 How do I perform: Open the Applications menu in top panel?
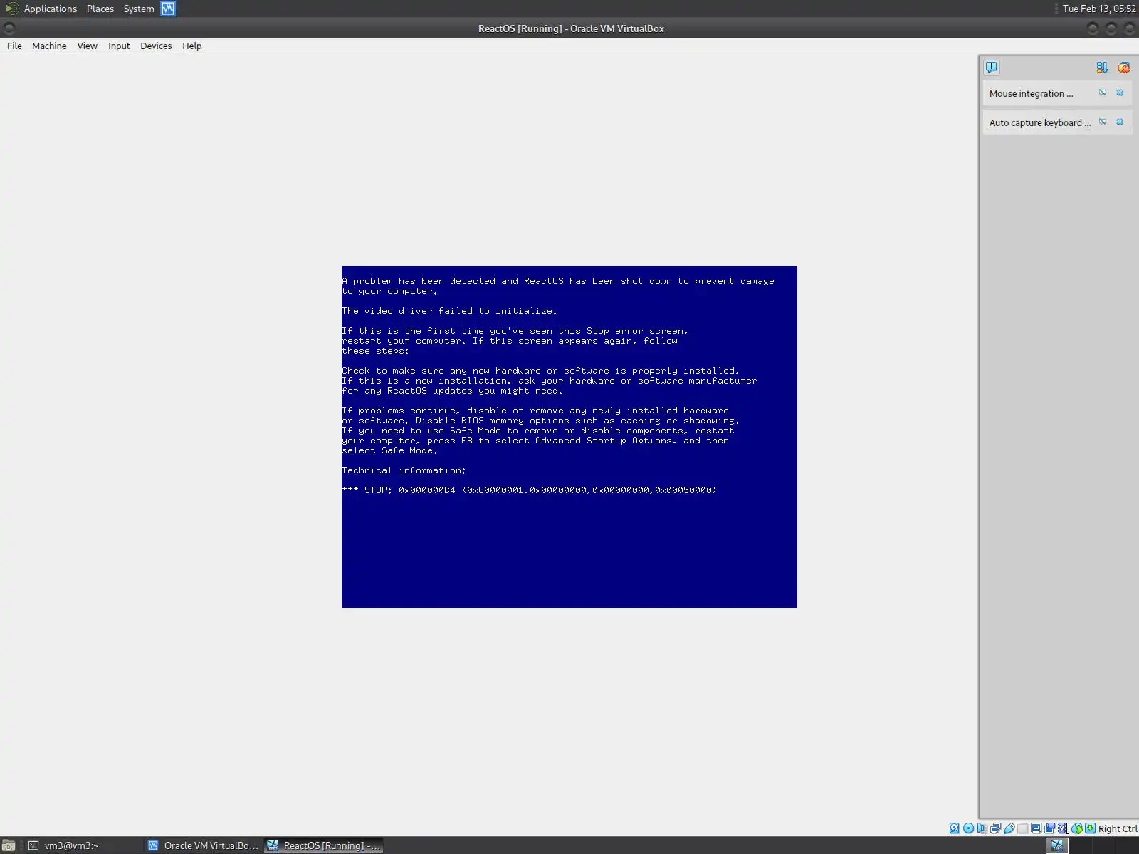pyautogui.click(x=50, y=9)
